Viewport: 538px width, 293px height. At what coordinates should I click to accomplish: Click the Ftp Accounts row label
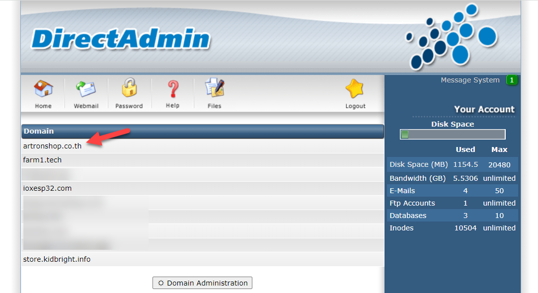pyautogui.click(x=412, y=203)
